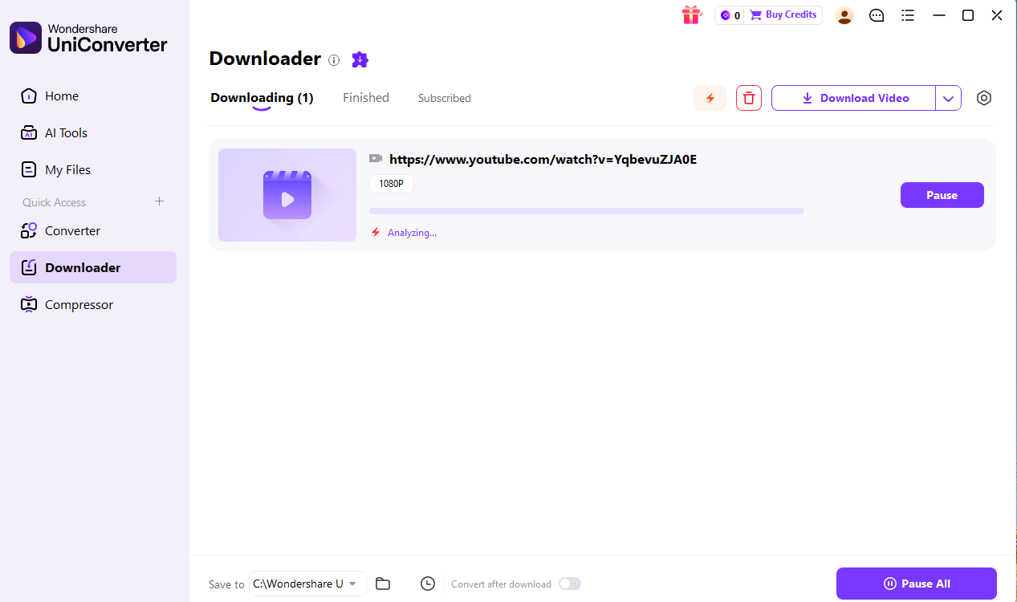
Task: Open the output folder icon
Action: point(383,584)
